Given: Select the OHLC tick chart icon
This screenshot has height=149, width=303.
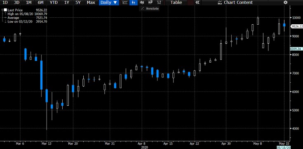Looking at the screenshot, I should click(x=159, y=2).
